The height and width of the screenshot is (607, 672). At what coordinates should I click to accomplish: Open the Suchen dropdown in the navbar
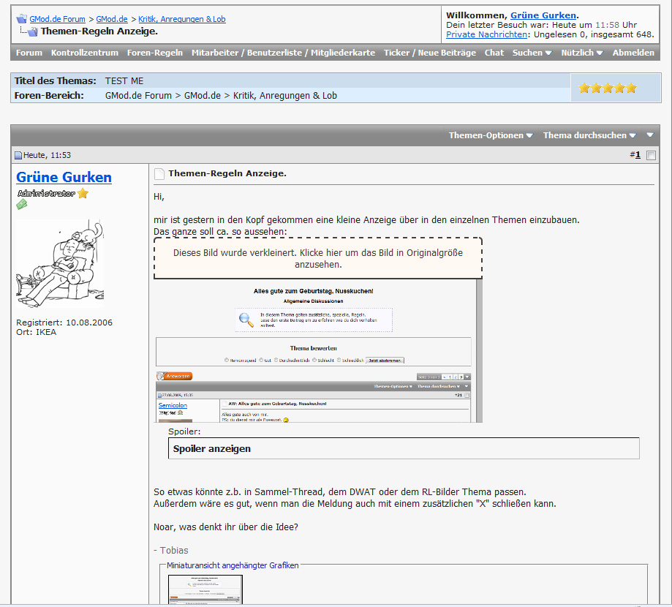click(532, 53)
